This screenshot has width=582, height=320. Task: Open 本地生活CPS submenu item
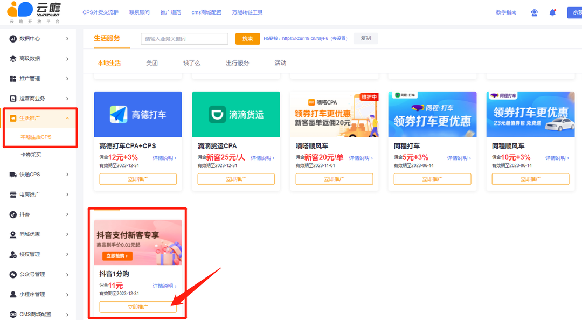36,137
